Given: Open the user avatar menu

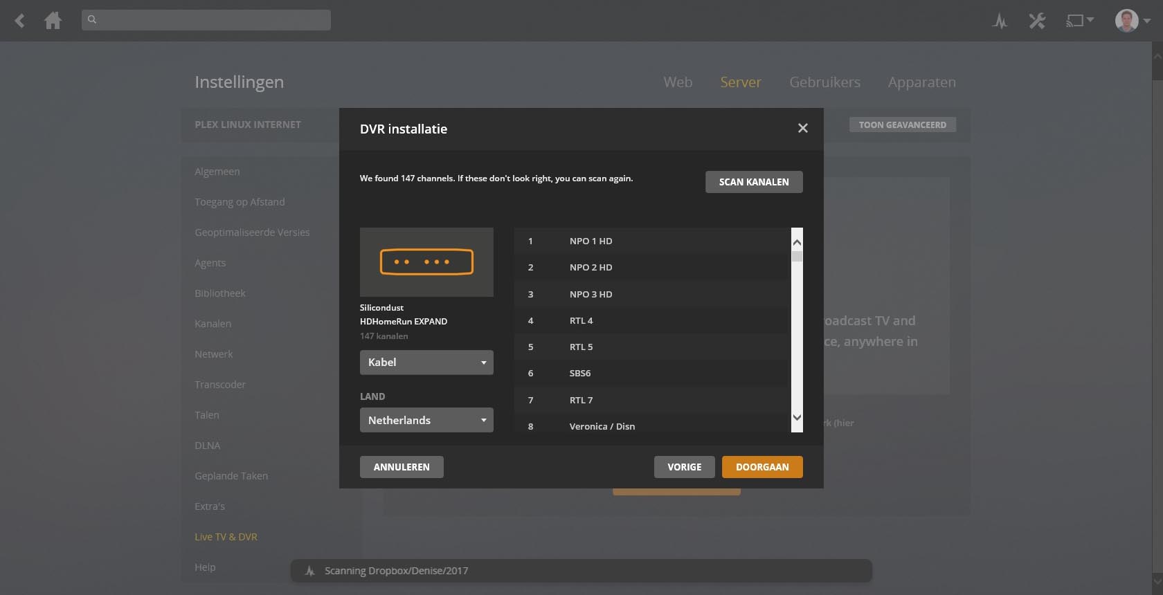Looking at the screenshot, I should 1132,21.
